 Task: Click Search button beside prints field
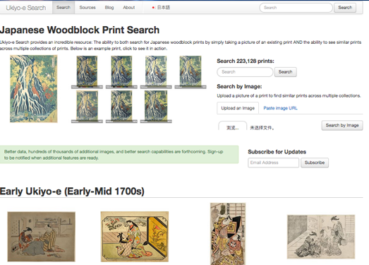[x=286, y=72]
